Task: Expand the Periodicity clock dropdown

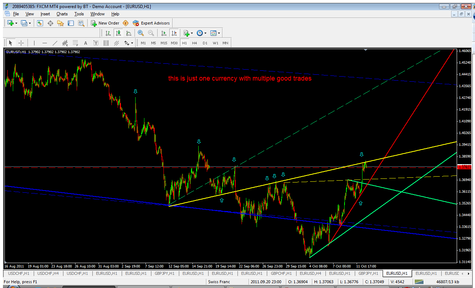Action: pyautogui.click(x=205, y=33)
